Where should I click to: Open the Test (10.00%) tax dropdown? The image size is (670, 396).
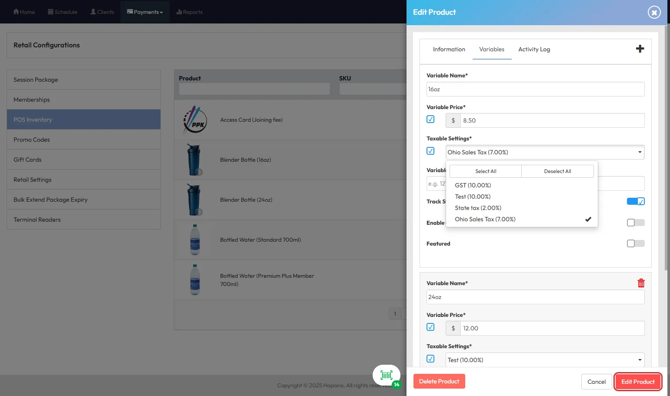(x=545, y=360)
